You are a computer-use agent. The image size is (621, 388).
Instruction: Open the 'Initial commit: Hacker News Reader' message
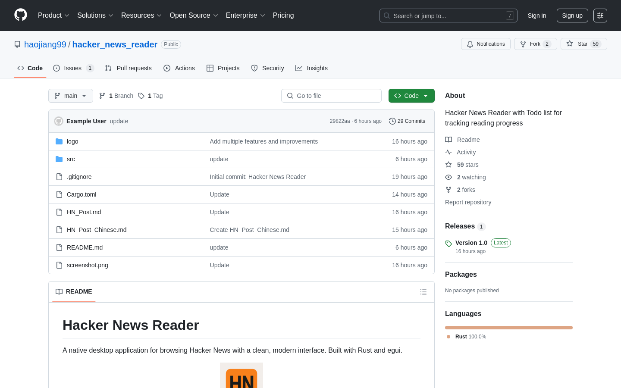[x=257, y=177]
